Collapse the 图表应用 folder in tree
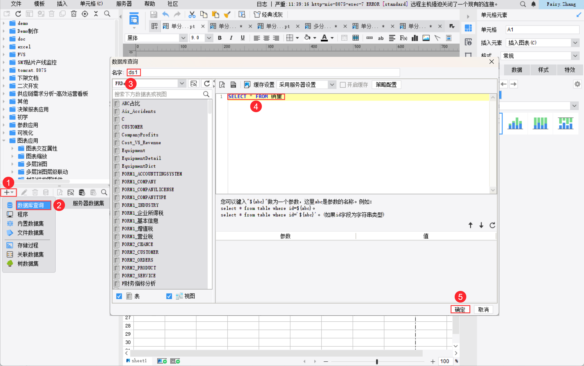Viewport: 584px width, 366px height. pyautogui.click(x=4, y=141)
